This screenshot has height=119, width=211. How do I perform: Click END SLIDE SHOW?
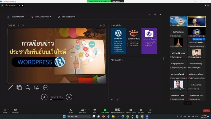click(66, 17)
